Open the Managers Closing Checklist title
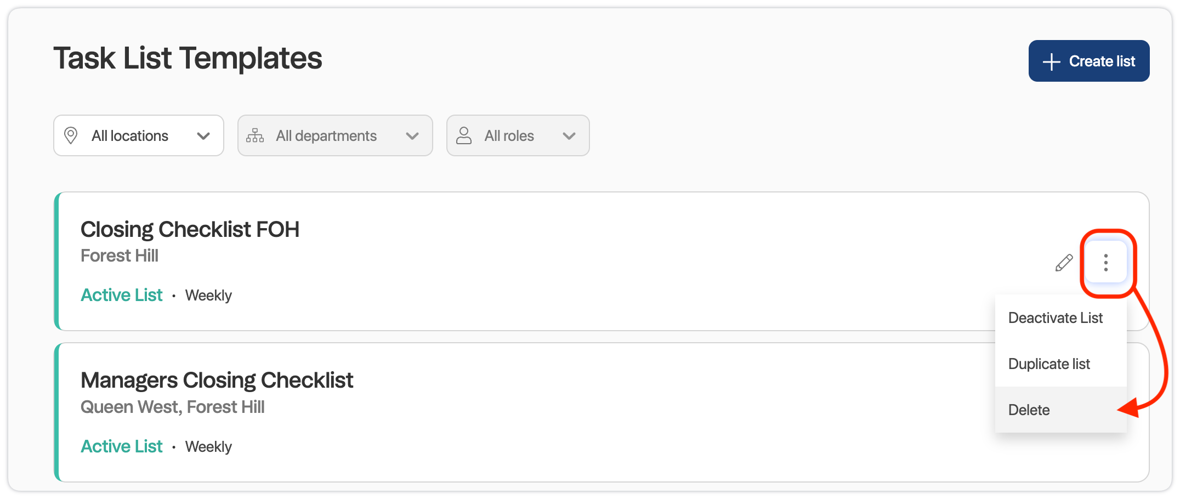The image size is (1180, 499). click(217, 380)
